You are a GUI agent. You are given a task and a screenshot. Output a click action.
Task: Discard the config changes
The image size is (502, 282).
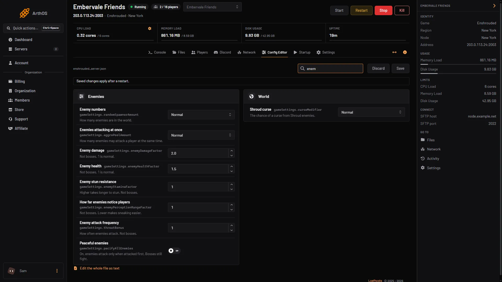[378, 68]
